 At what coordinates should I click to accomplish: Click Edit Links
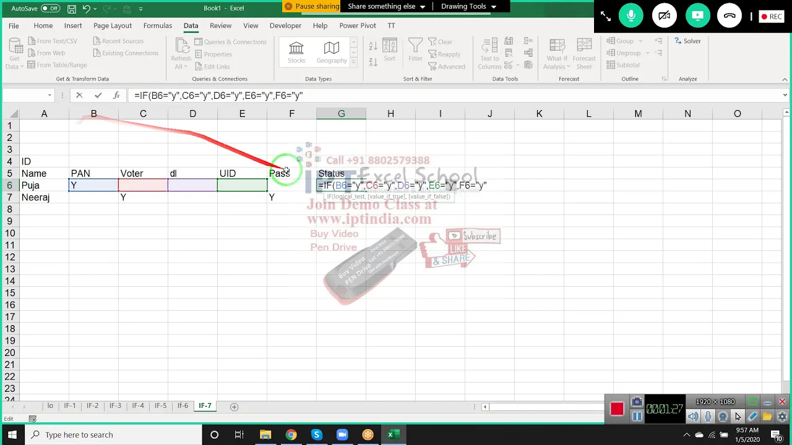pyautogui.click(x=212, y=67)
